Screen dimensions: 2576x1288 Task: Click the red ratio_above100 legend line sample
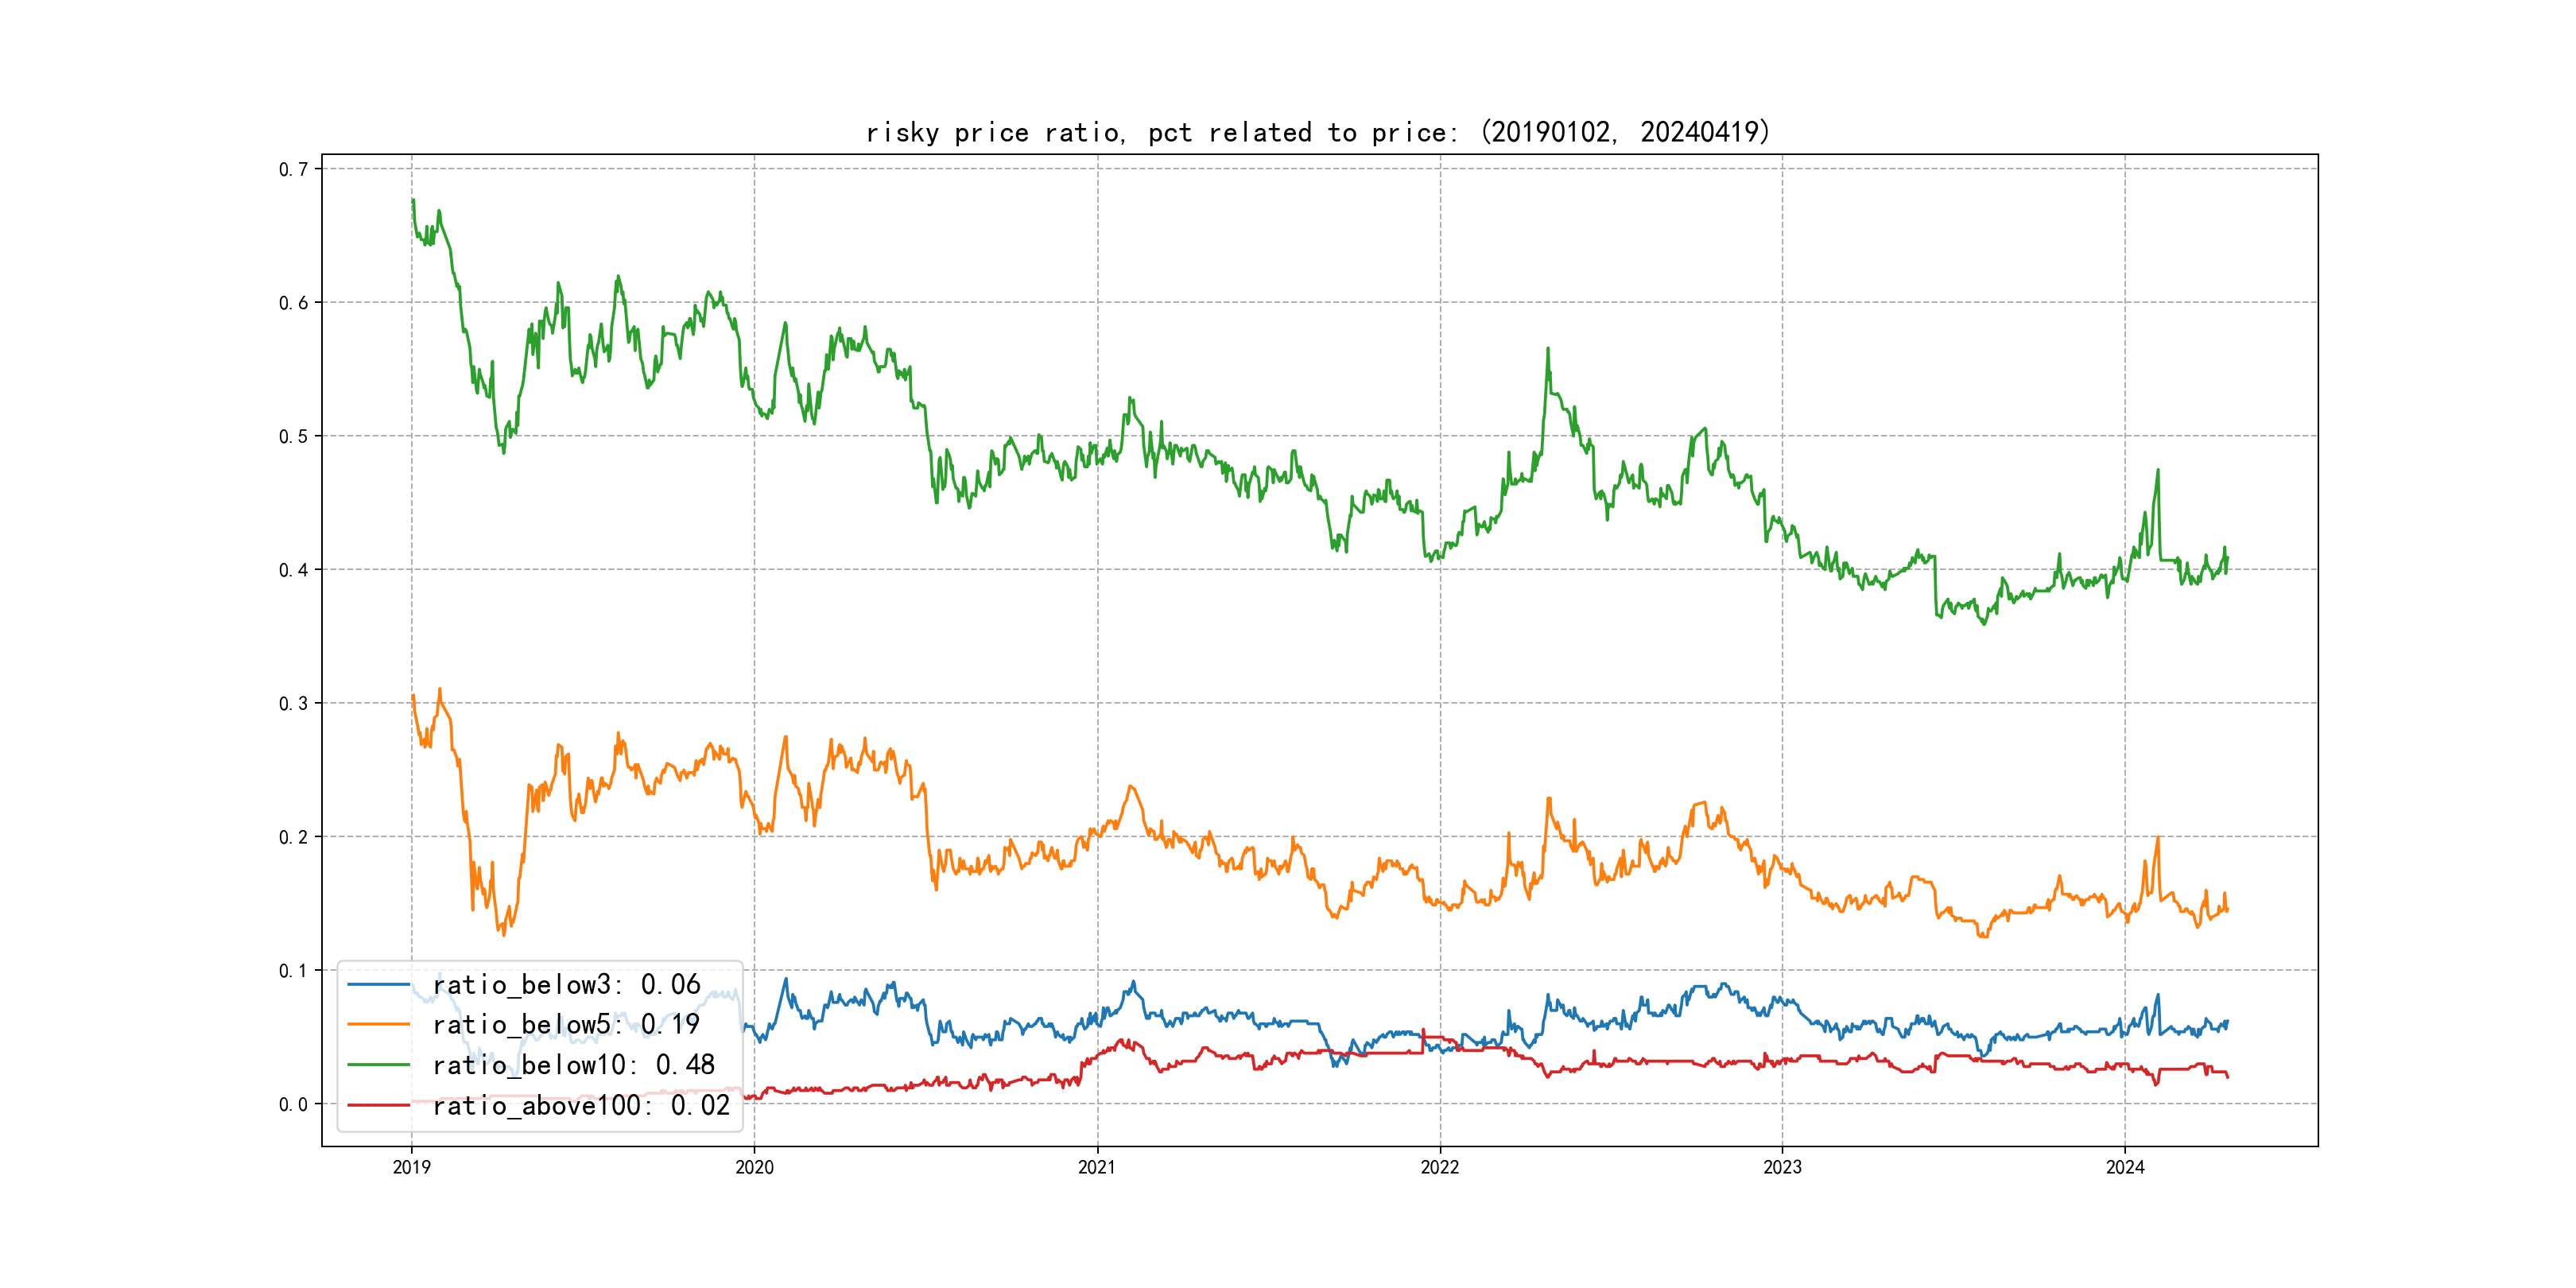coord(378,1105)
